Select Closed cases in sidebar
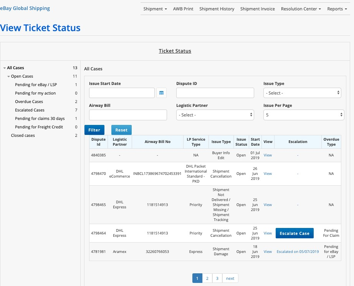The image size is (354, 286). pos(23,135)
